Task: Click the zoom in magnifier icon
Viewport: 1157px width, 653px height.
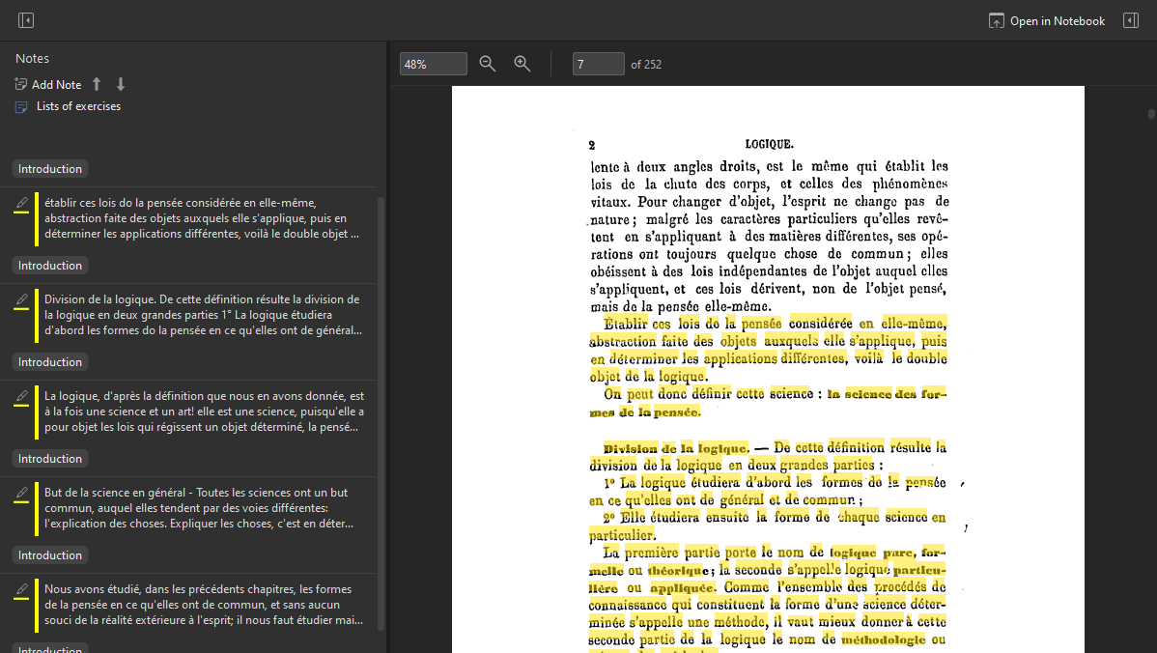Action: coord(522,64)
